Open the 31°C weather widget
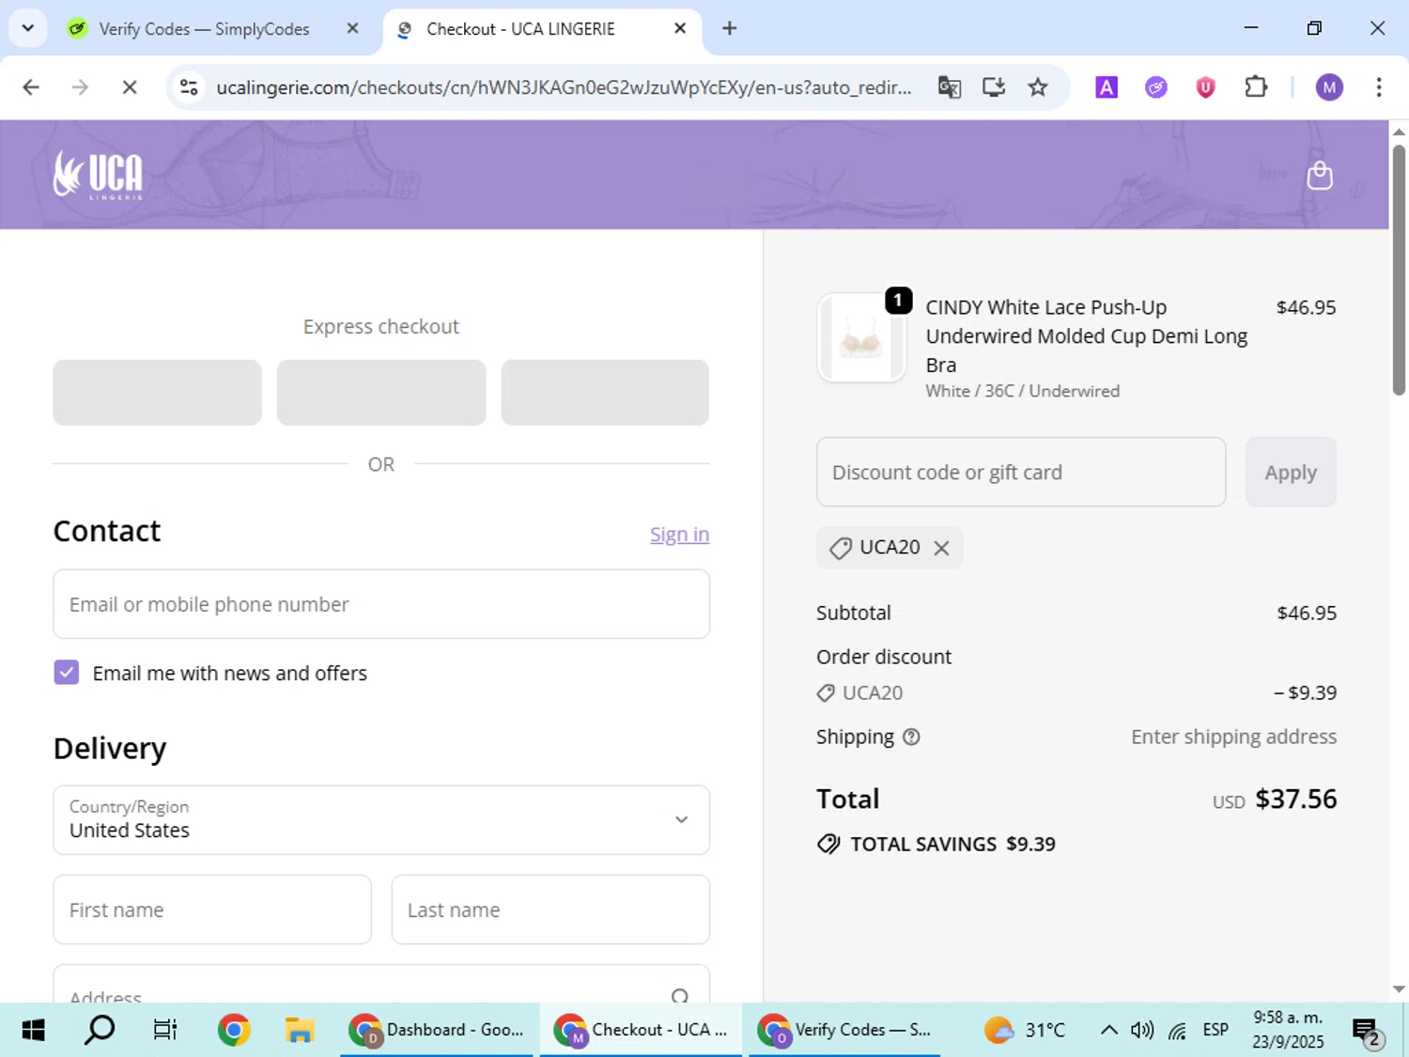1409x1057 pixels. [x=1025, y=1031]
